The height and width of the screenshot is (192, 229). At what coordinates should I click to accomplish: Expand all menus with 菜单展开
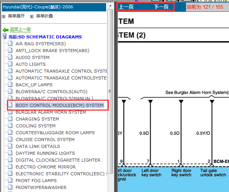pyautogui.click(x=16, y=16)
